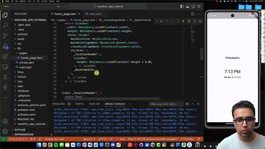The height and width of the screenshot is (149, 265).
Task: Open additional panel views ellipsis menu
Action: [130, 104]
